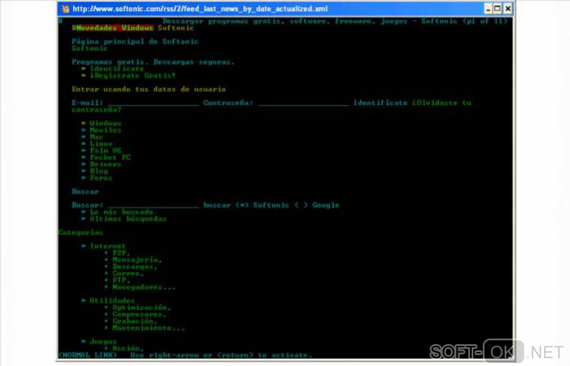
Task: Open the FTP subcategory link
Action: tap(119, 280)
